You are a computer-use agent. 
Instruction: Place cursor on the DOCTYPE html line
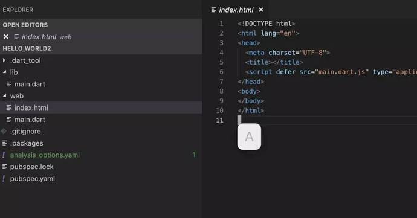click(x=266, y=24)
